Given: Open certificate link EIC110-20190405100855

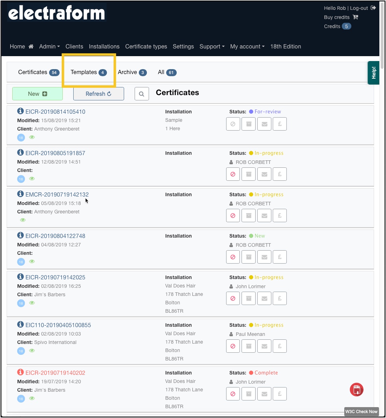Looking at the screenshot, I should [58, 325].
